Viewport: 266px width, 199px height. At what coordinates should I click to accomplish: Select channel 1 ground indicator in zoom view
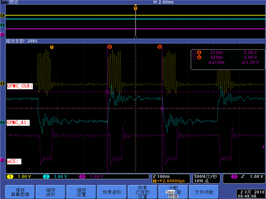pos(2,84)
